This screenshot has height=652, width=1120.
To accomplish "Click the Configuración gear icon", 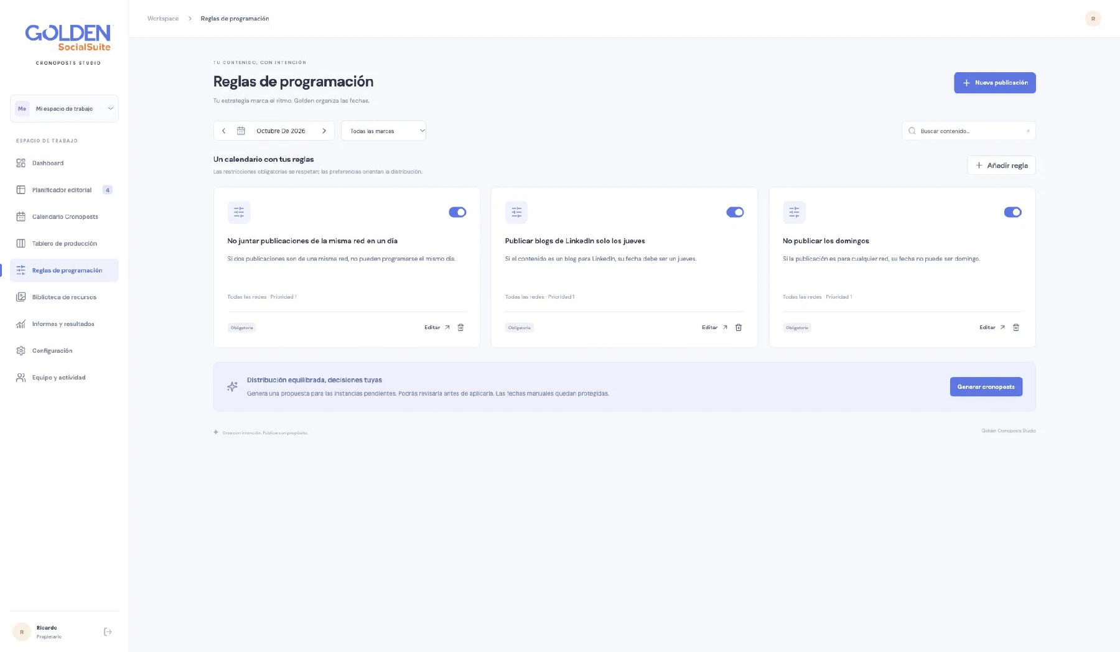I will tap(21, 350).
